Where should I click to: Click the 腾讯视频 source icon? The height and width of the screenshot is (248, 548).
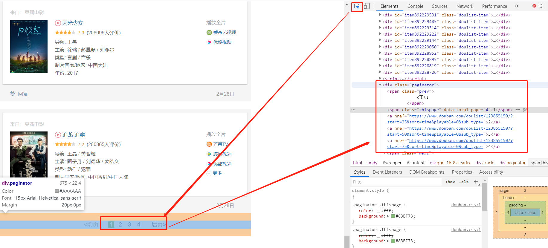(x=209, y=154)
